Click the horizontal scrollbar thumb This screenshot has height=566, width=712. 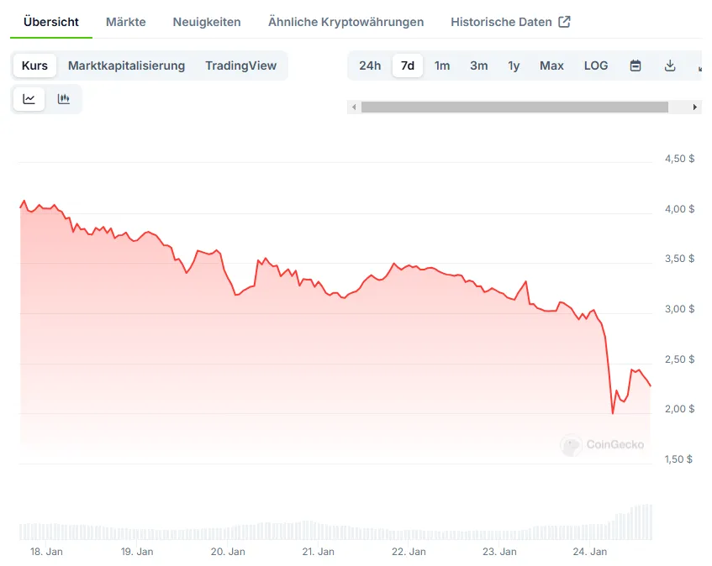(514, 107)
